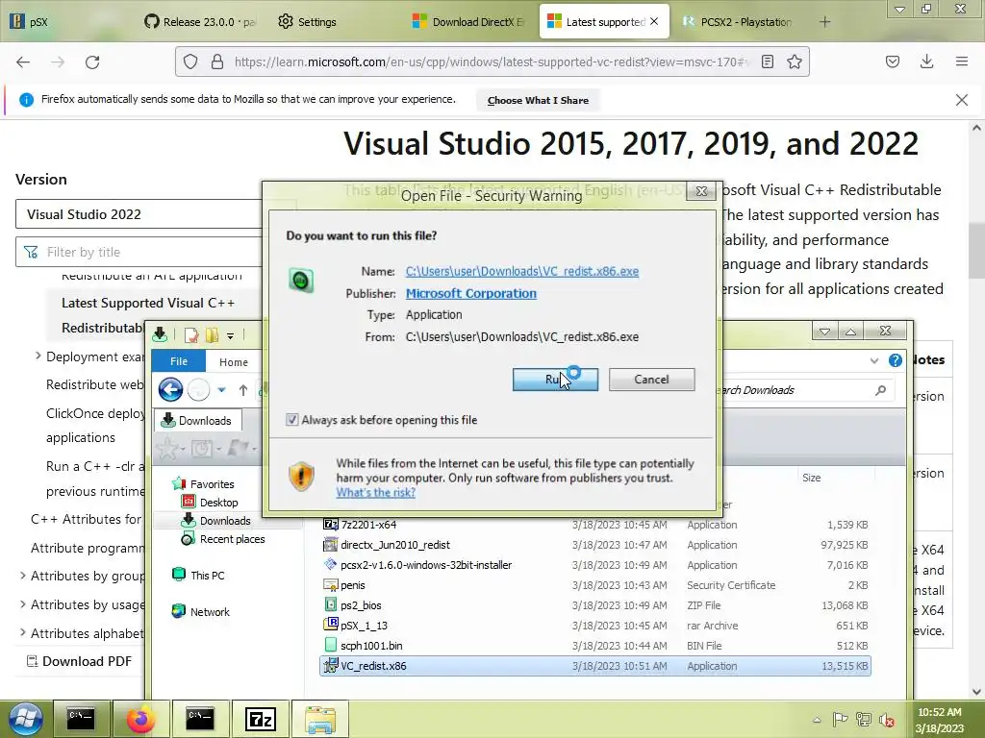Click the Explorer window back arrow

(x=170, y=390)
